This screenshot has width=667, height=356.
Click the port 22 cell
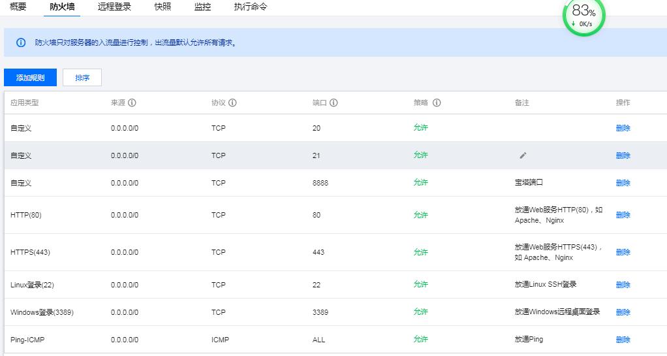point(317,285)
